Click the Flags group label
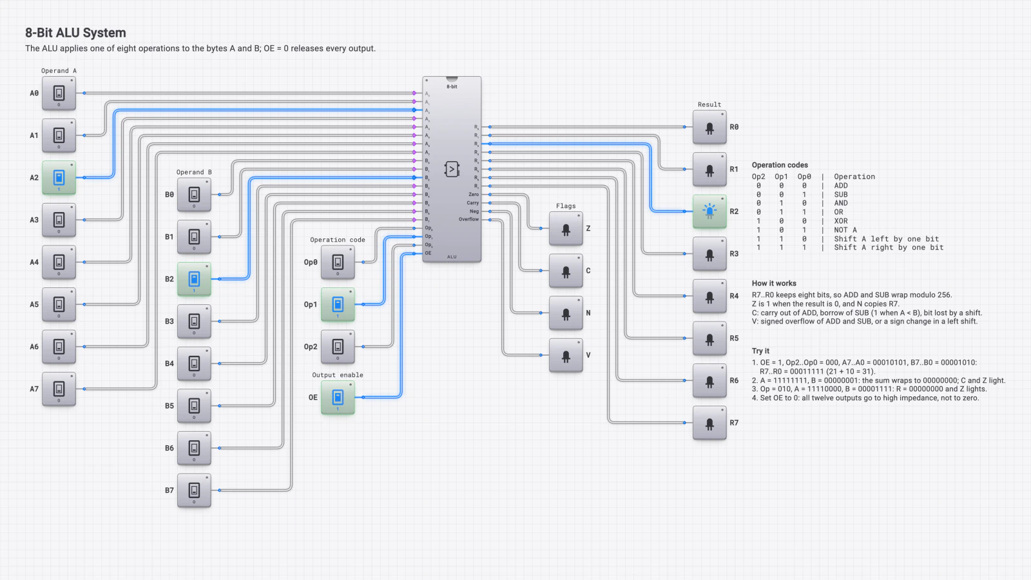Viewport: 1031px width, 580px height. click(x=566, y=206)
